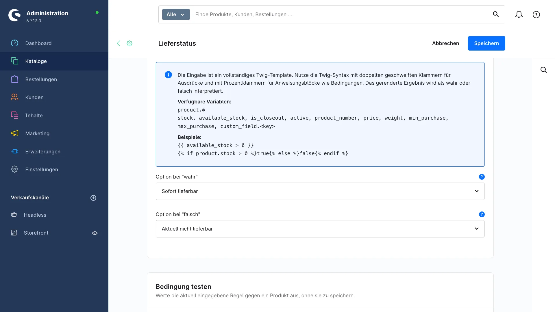This screenshot has width=555, height=312.
Task: Click the example {{ available_stock > 0 }}
Action: (216, 145)
